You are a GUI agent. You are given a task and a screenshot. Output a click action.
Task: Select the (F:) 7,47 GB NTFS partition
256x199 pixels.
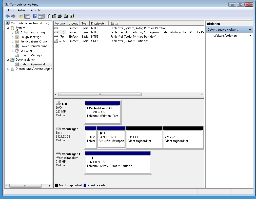point(118,162)
